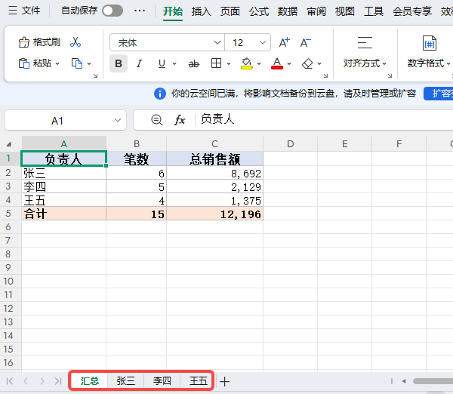
Task: Click the cloud space info icon
Action: click(160, 94)
